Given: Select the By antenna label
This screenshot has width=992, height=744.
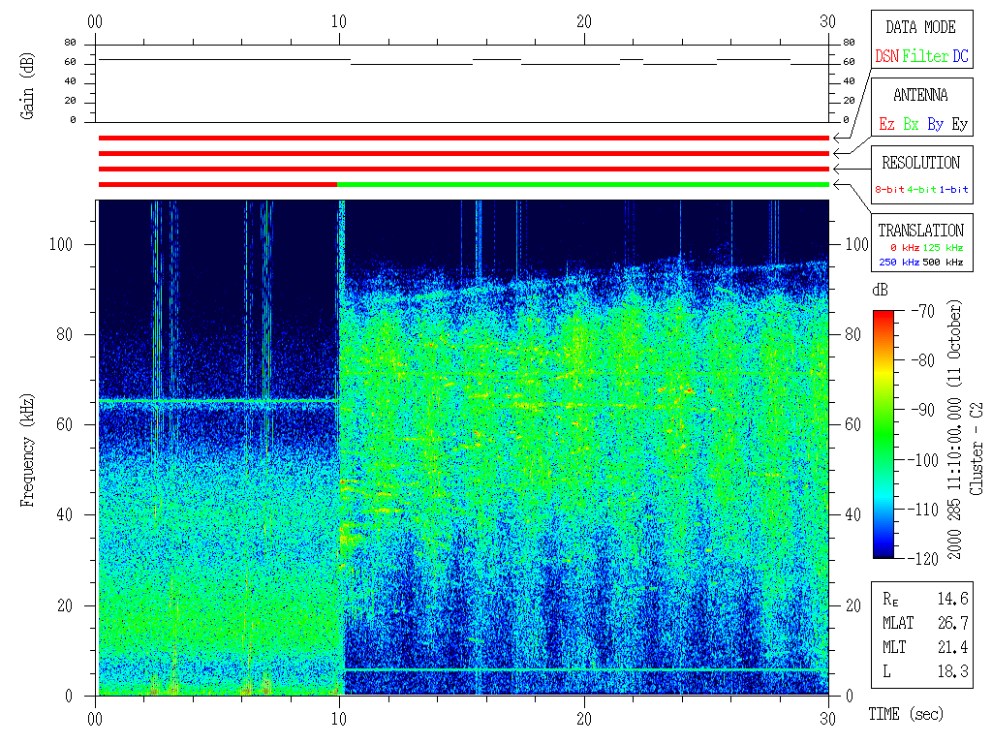Looking at the screenshot, I should pyautogui.click(x=935, y=124).
